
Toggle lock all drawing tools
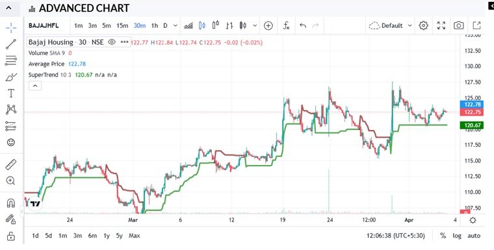point(10,236)
